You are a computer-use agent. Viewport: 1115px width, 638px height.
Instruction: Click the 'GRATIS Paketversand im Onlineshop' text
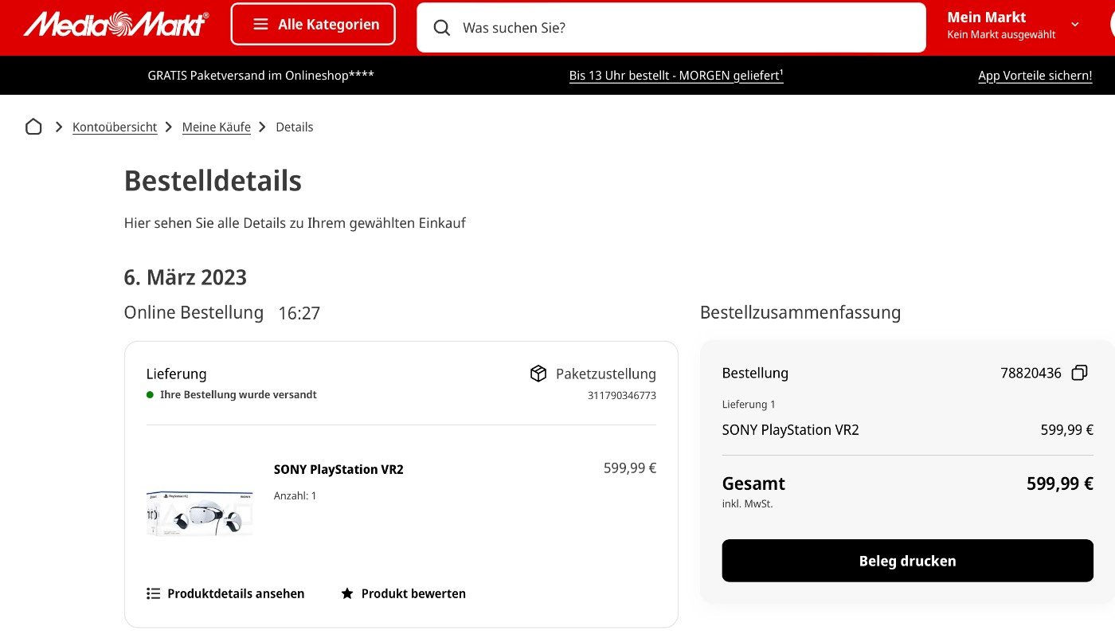(261, 76)
